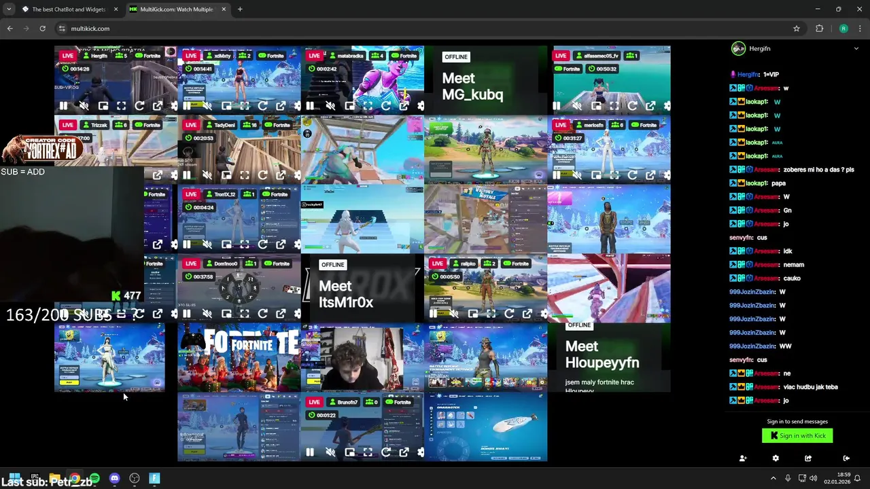Pause the alfasamec05_fv stream
The image size is (870, 489).
[557, 106]
